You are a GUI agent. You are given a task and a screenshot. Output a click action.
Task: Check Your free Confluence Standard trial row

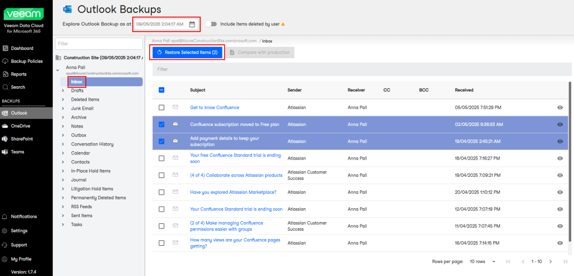pyautogui.click(x=161, y=158)
